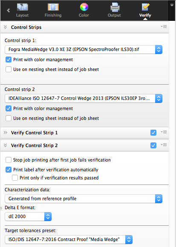The image size is (176, 247).
Task: Uncheck Print label after verification automatically
Action: (9, 170)
